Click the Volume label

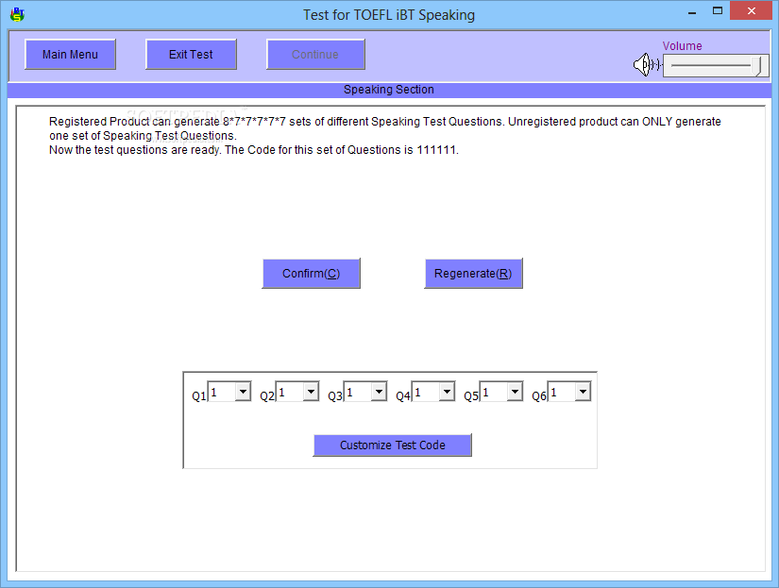click(682, 45)
